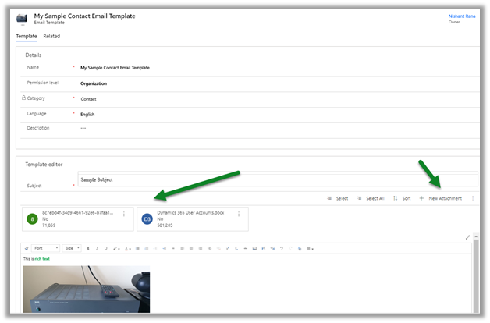The height and width of the screenshot is (323, 490).
Task: Click New Attachment button
Action: pyautogui.click(x=440, y=198)
